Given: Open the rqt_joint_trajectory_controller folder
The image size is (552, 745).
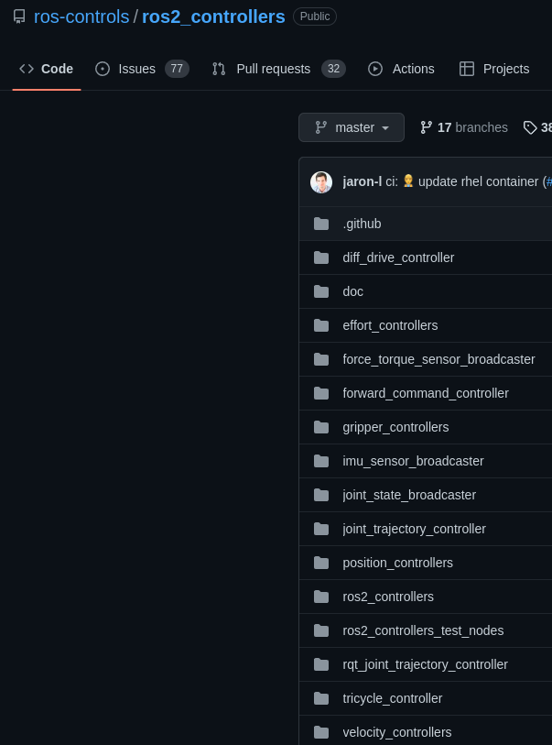Looking at the screenshot, I should point(426,664).
